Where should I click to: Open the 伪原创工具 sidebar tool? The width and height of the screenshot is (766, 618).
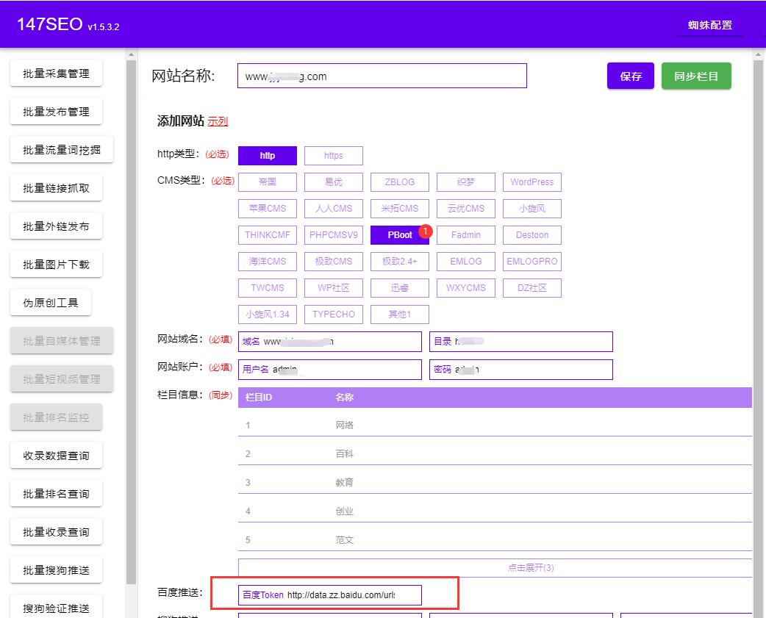50,302
